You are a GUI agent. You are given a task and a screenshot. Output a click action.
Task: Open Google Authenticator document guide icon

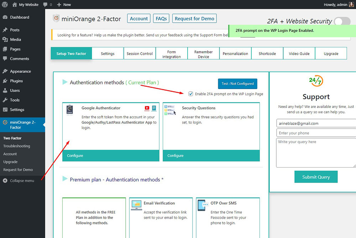point(154,108)
